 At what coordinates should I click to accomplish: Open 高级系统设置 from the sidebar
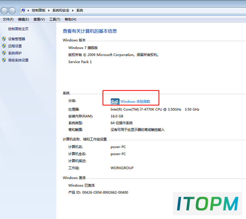[18, 60]
